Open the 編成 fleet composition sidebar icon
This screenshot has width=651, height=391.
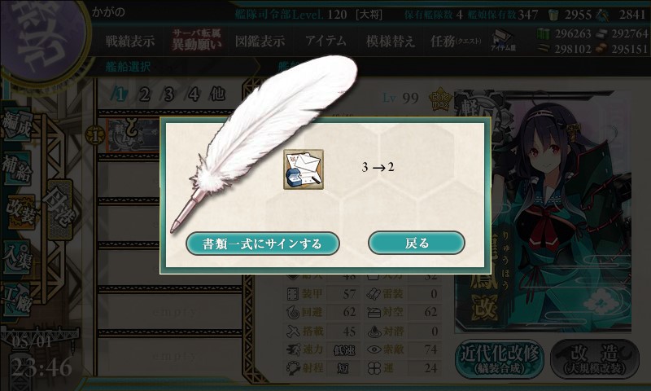(x=16, y=125)
